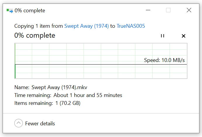
Task: Click the disabled maximize window button
Action: point(168,11)
